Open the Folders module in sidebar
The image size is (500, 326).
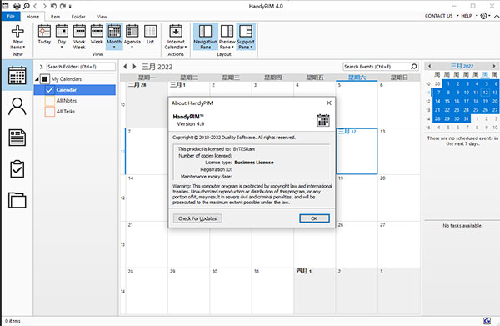tap(17, 200)
